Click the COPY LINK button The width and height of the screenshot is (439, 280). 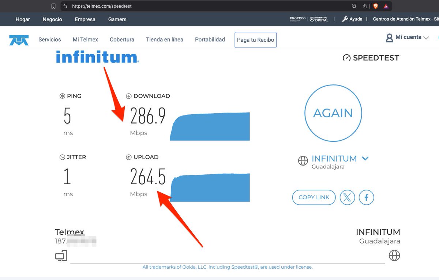tap(314, 197)
